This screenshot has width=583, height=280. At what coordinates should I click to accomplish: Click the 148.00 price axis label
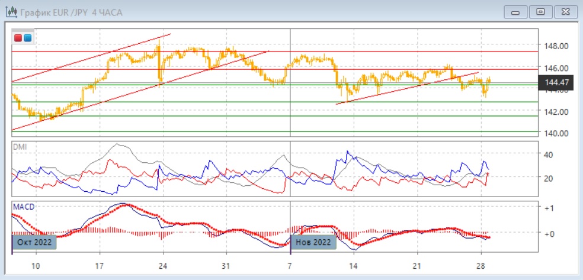pyautogui.click(x=556, y=46)
